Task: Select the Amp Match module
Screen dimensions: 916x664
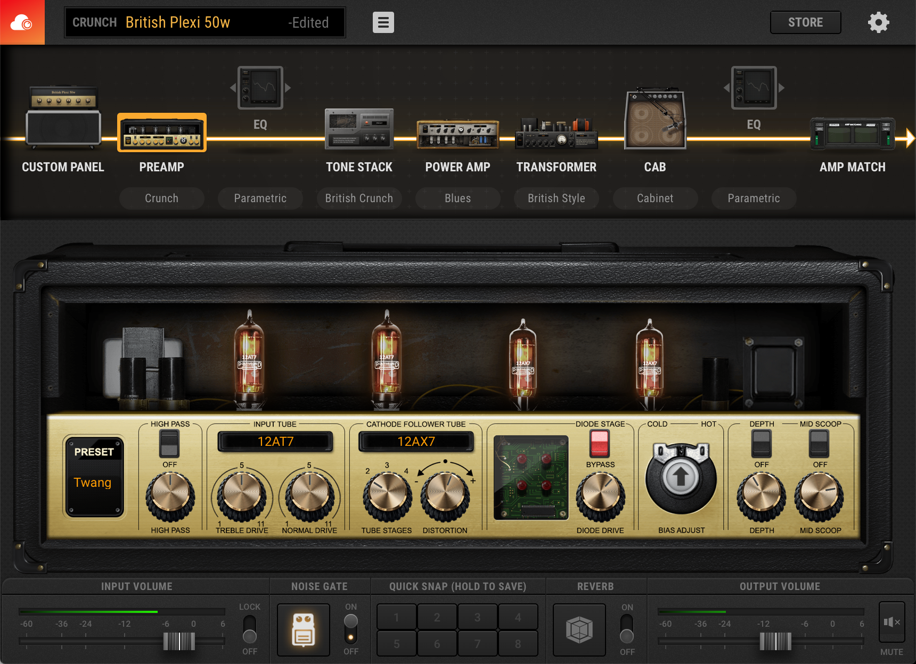Action: pyautogui.click(x=852, y=134)
